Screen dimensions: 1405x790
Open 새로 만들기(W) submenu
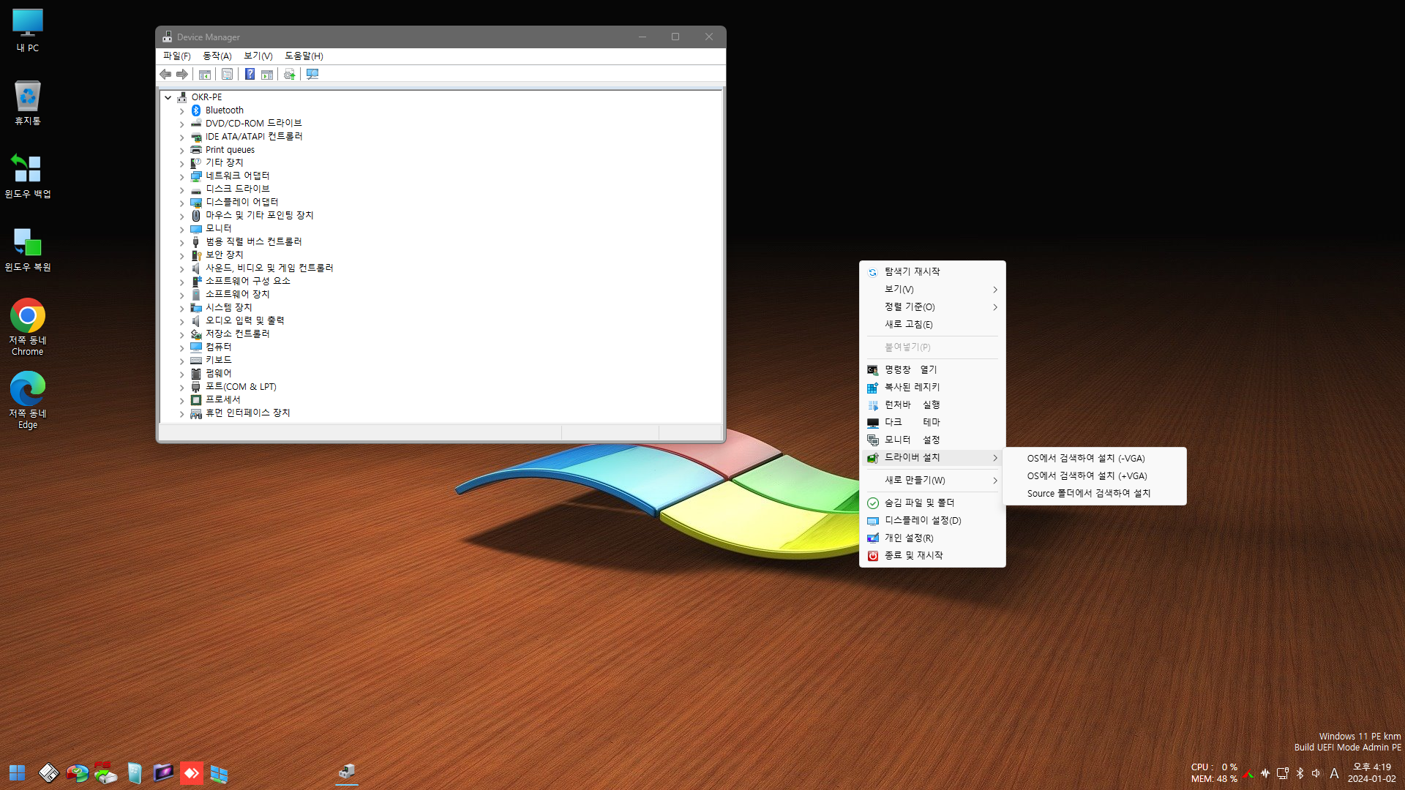tap(932, 481)
